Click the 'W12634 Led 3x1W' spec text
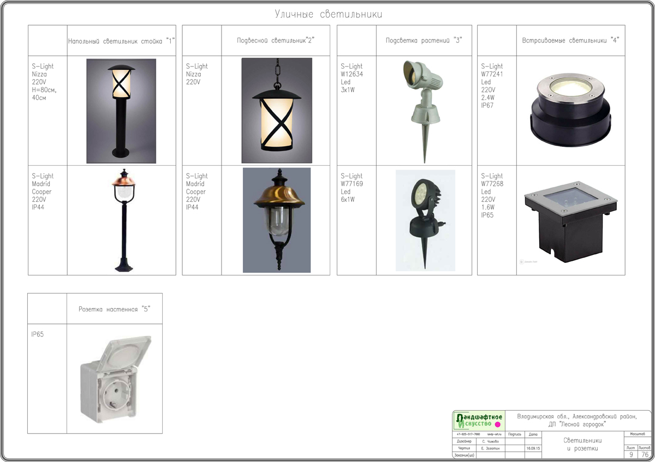The width and height of the screenshot is (655, 462). [x=352, y=78]
